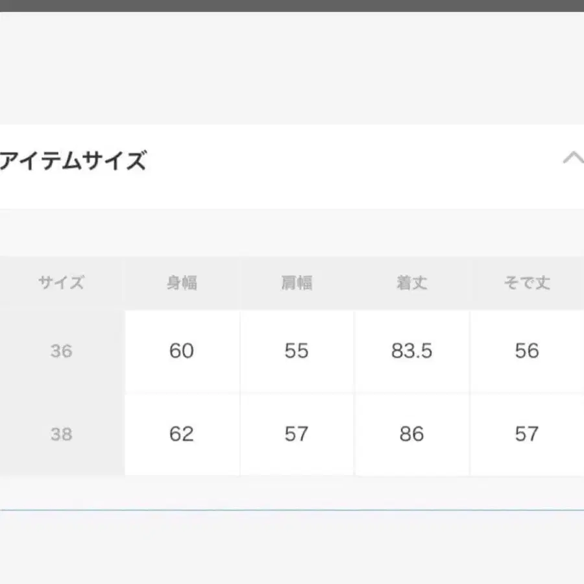Select the 身幅 column header
Screen dimensions: 584x584
182,282
